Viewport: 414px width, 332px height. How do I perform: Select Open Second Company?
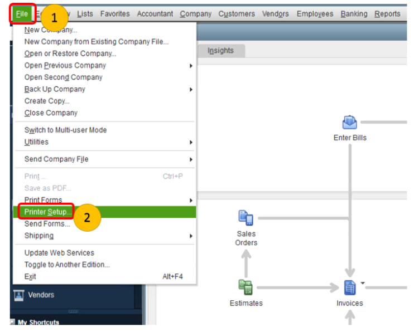[64, 77]
